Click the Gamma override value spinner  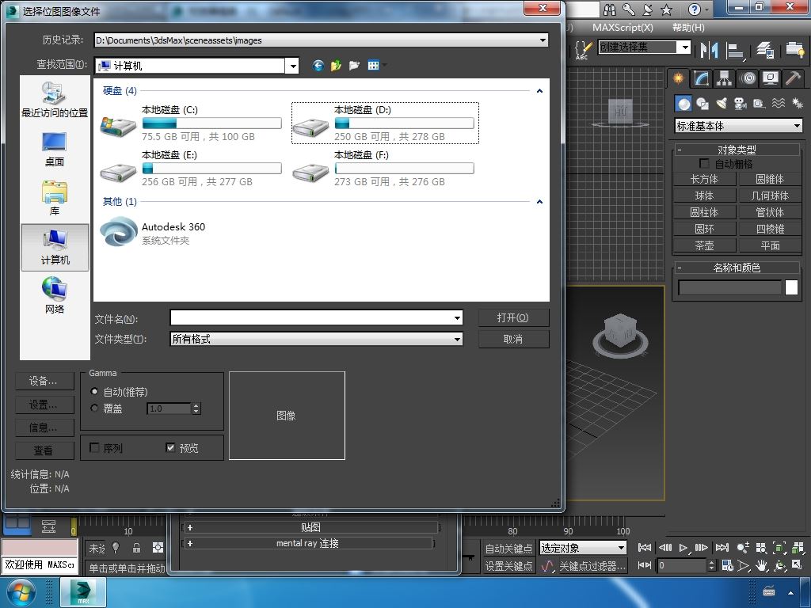[x=196, y=408]
